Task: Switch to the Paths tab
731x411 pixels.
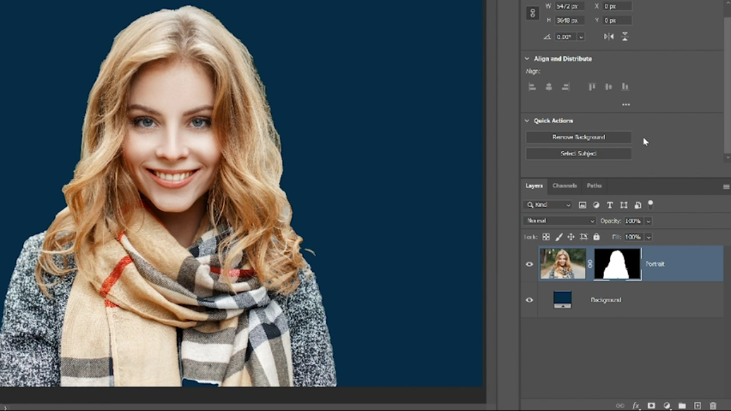Action: point(594,186)
